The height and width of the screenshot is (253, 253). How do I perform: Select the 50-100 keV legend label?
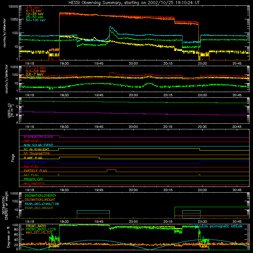tap(36, 20)
